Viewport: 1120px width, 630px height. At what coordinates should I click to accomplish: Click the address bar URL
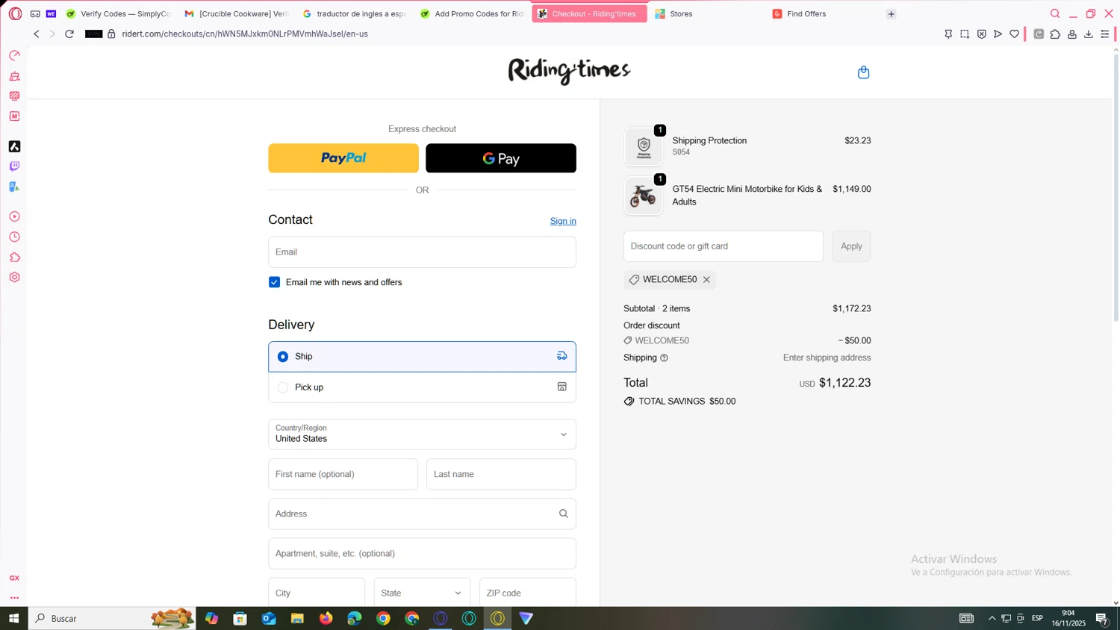pos(245,34)
